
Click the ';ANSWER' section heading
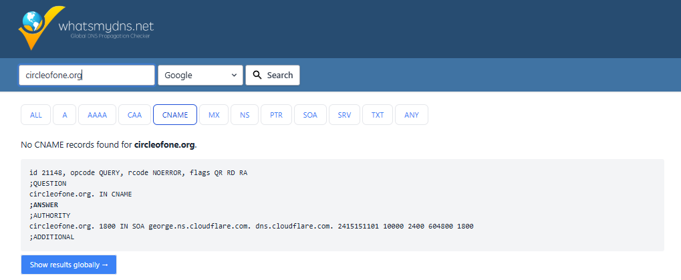(44, 205)
